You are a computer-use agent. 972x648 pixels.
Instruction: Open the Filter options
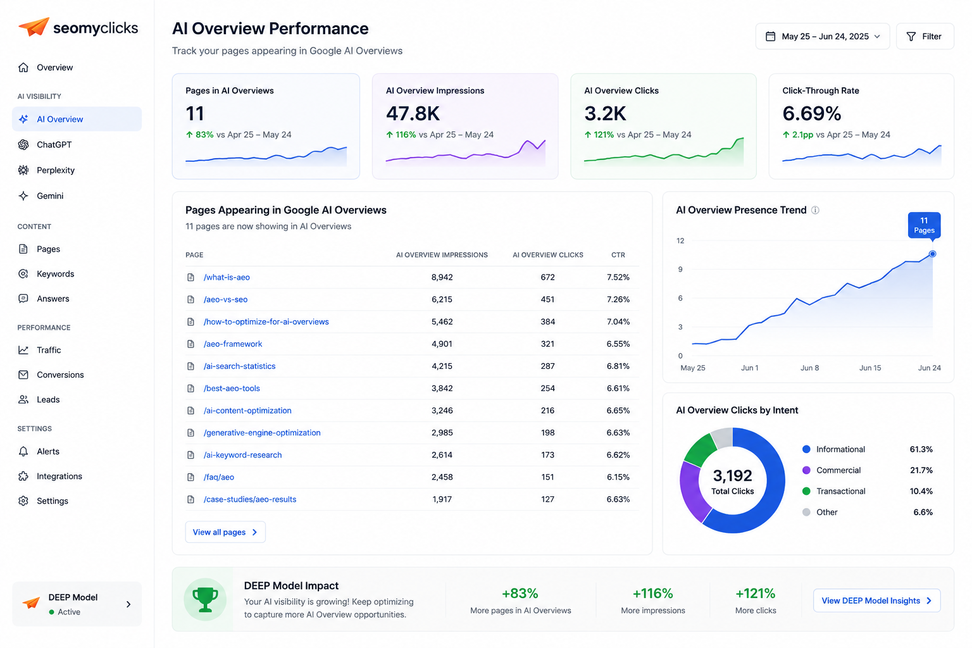point(925,36)
